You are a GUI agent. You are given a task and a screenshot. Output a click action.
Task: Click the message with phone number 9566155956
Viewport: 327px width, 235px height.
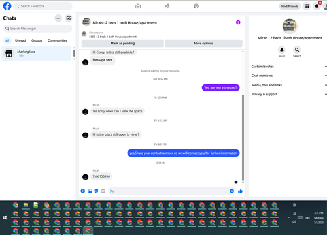(x=101, y=176)
